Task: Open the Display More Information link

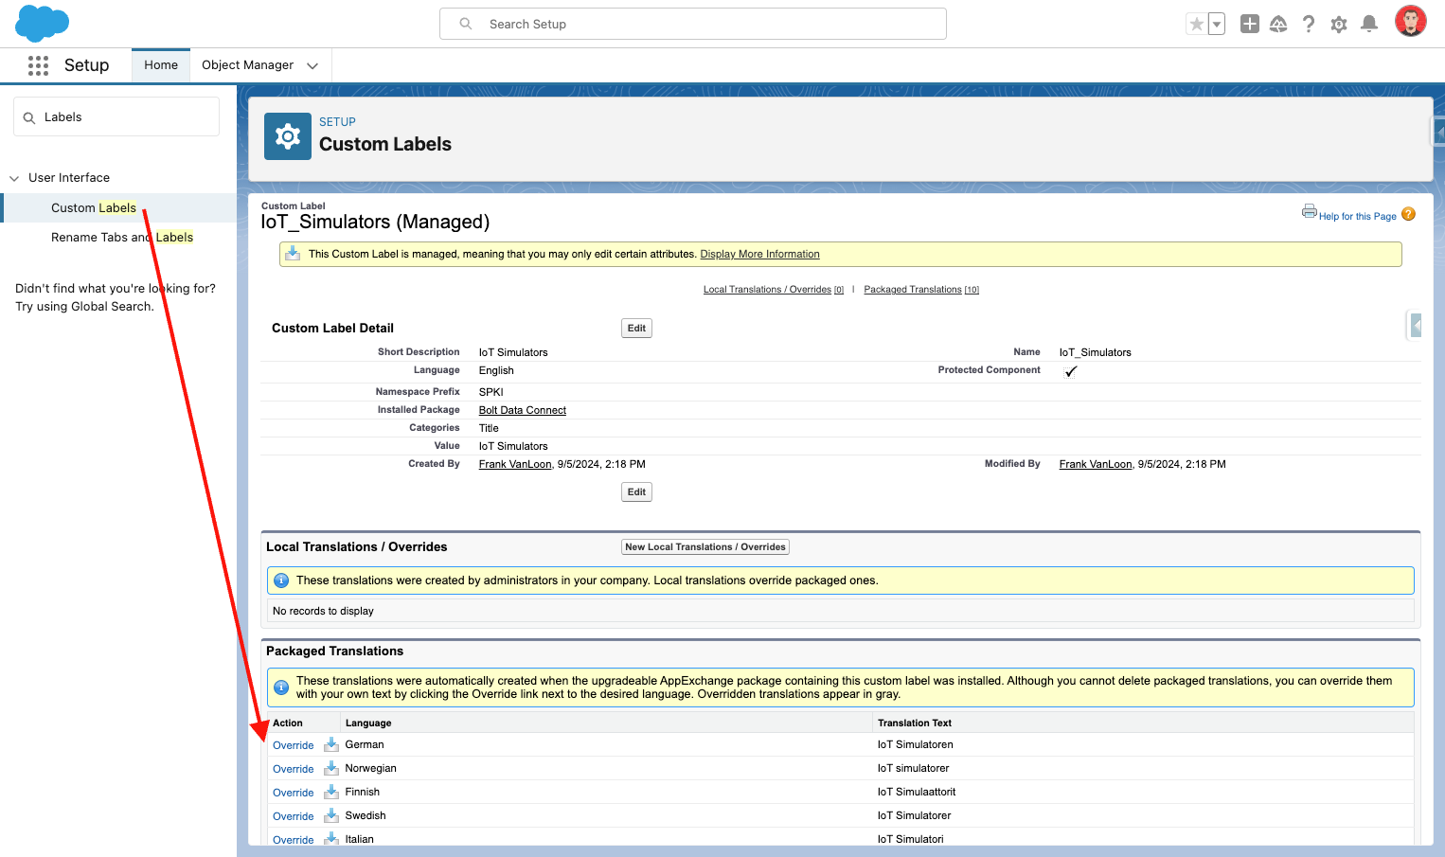Action: (760, 254)
